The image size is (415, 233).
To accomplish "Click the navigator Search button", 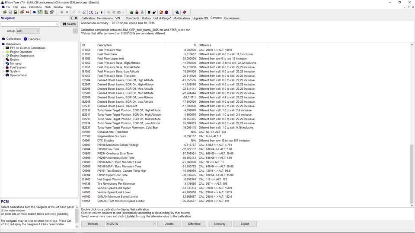I will coord(69,24).
